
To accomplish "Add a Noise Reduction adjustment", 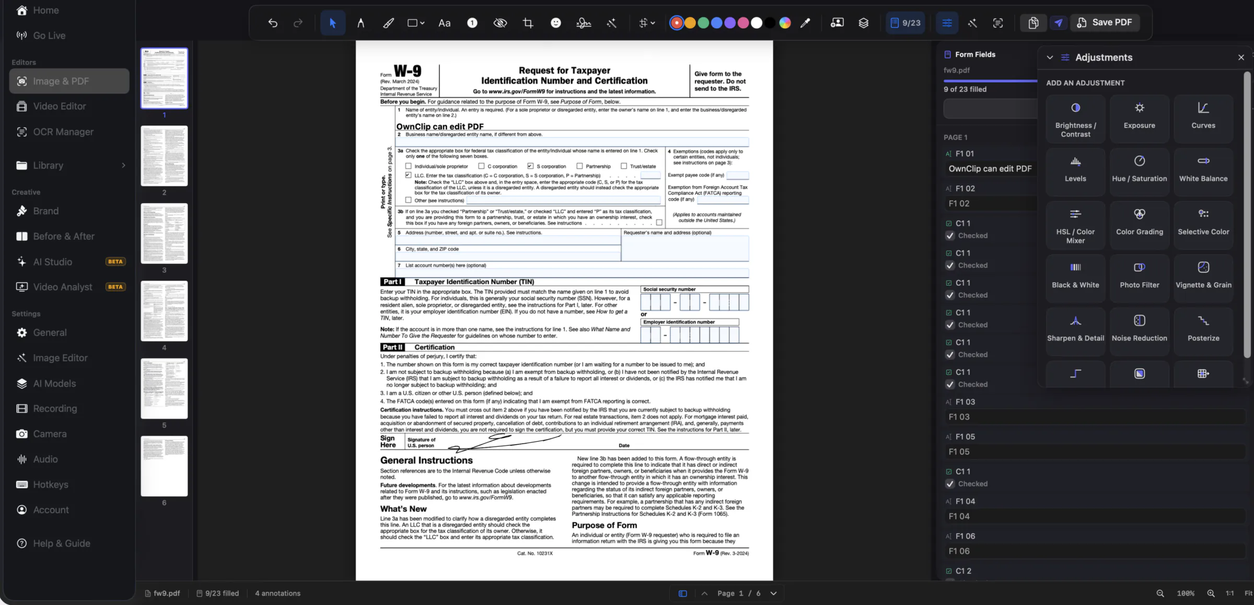I will 1140,332.
